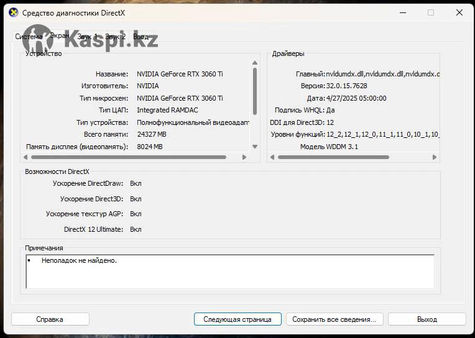Click the Тип микросхем value
This screenshot has width=475, height=338.
(180, 98)
